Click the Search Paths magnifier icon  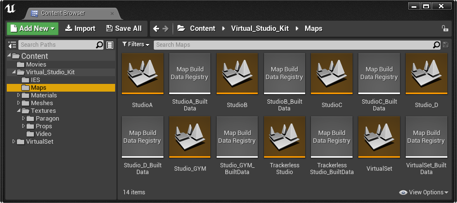pyautogui.click(x=100, y=45)
